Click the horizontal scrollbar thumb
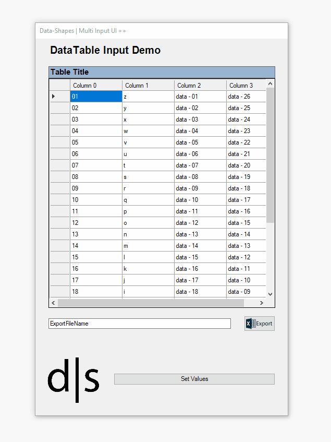The width and height of the screenshot is (331, 442). coord(150,303)
